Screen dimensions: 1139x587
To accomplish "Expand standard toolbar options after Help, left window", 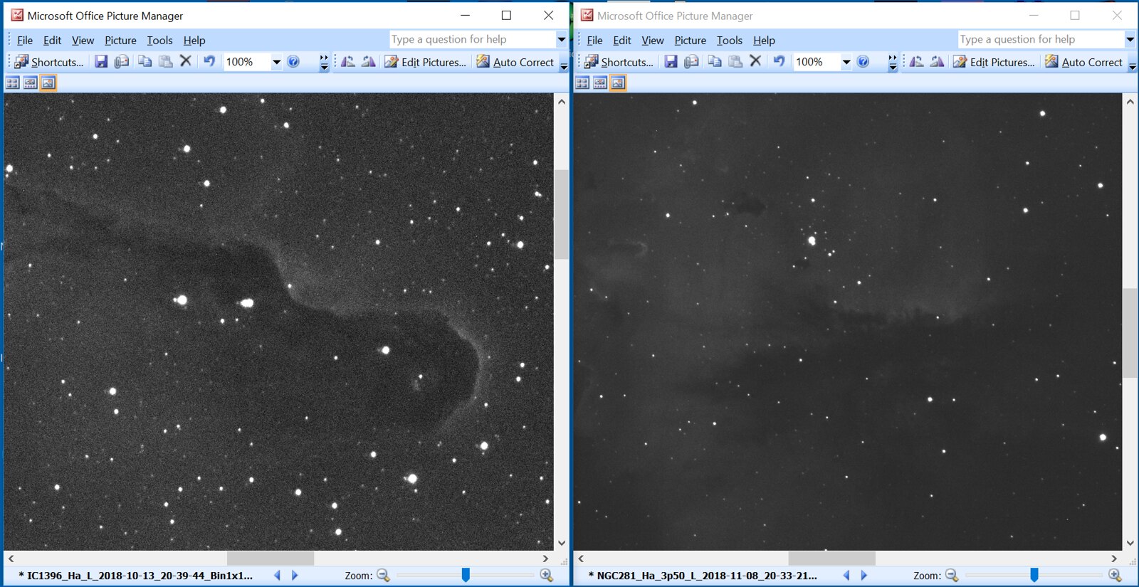I will (324, 63).
